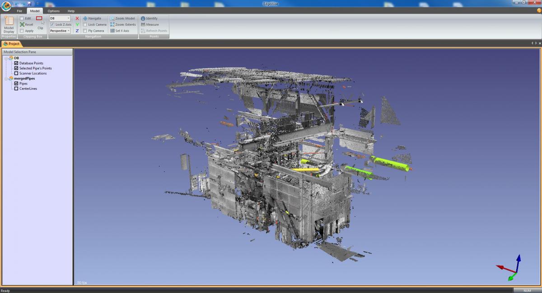Align view to the green Y axis
The width and height of the screenshot is (542, 293).
pos(77,24)
